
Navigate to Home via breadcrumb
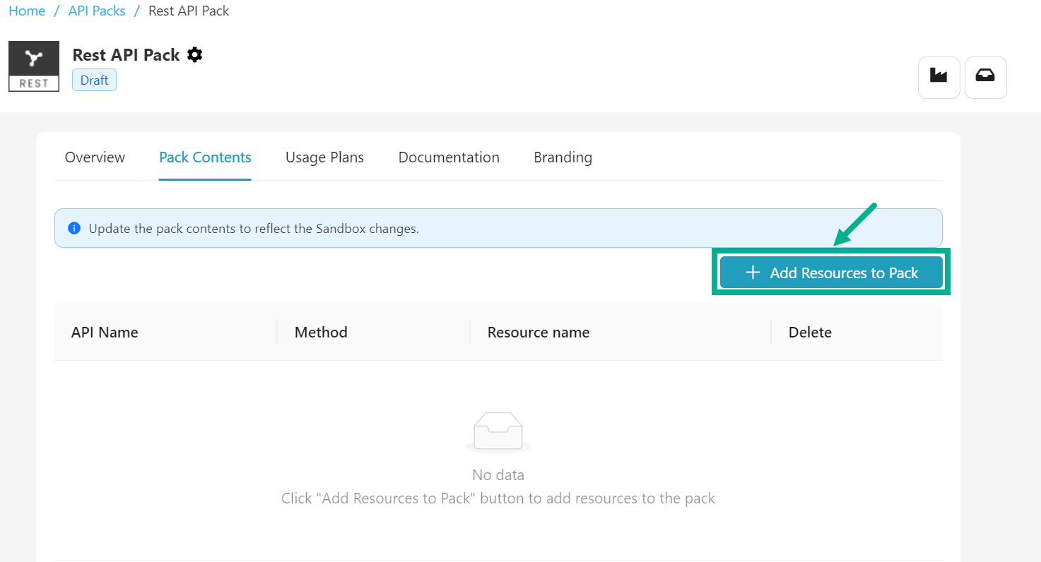pos(27,11)
